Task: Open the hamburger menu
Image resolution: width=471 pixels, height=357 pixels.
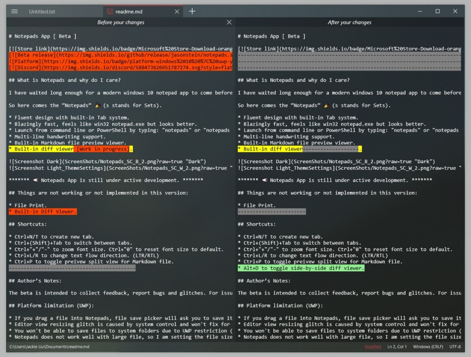Action: tap(15, 11)
